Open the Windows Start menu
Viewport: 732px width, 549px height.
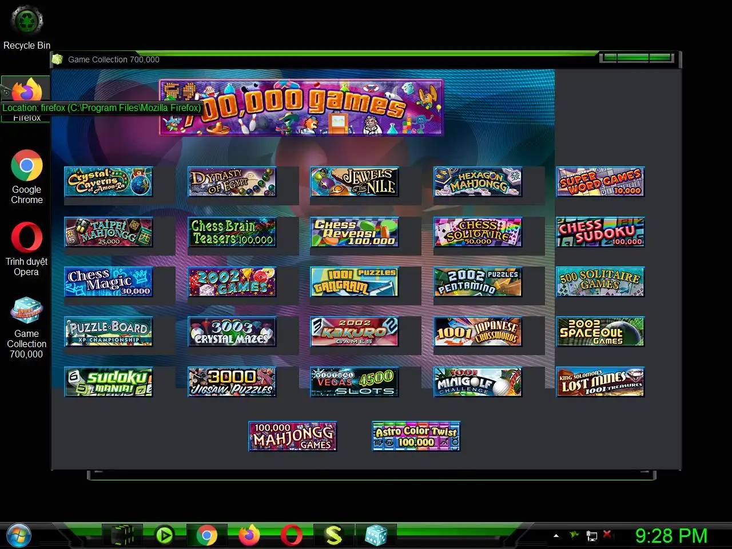pyautogui.click(x=18, y=536)
